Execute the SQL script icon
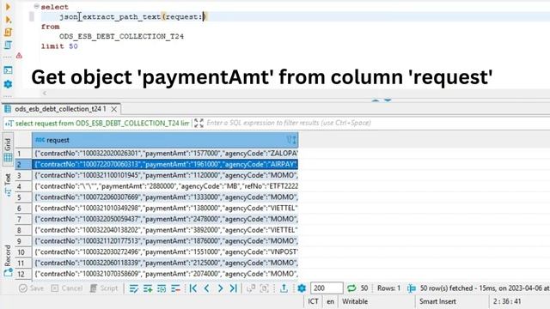 click(8, 33)
